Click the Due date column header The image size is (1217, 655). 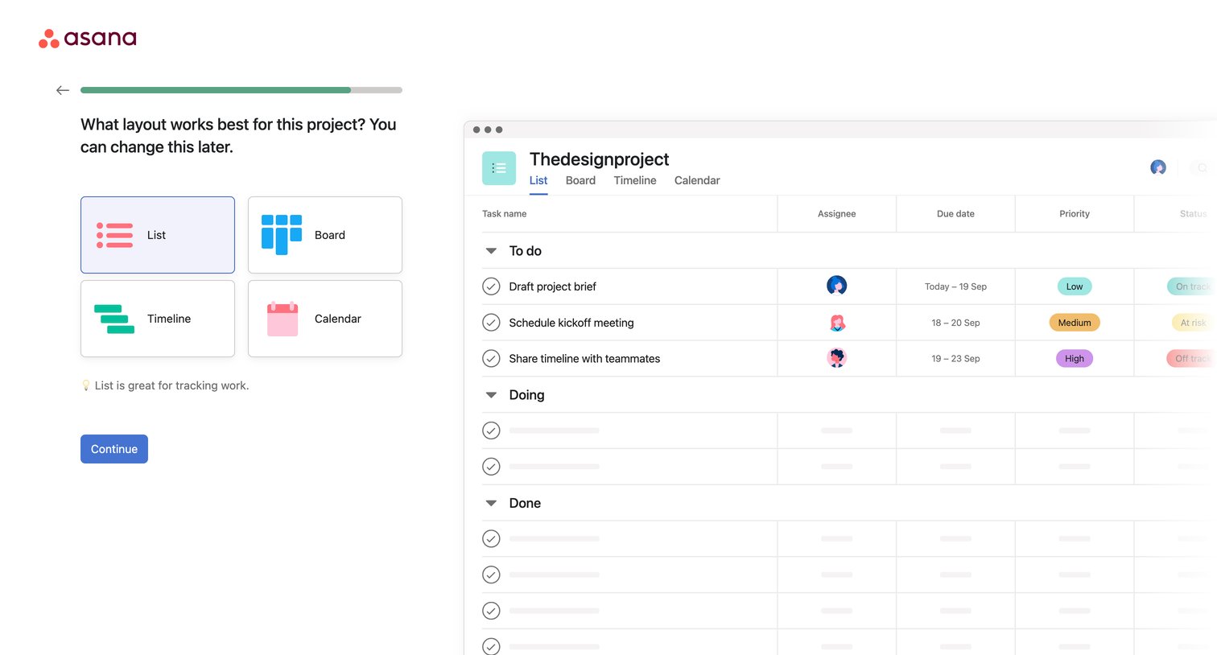coord(955,214)
